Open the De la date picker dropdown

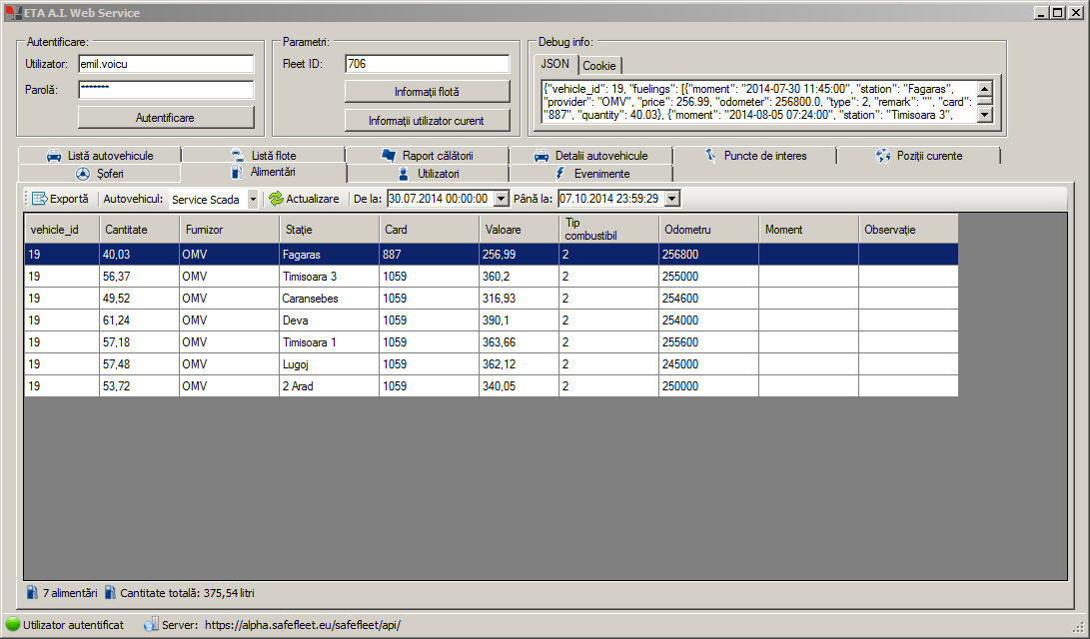(x=502, y=199)
